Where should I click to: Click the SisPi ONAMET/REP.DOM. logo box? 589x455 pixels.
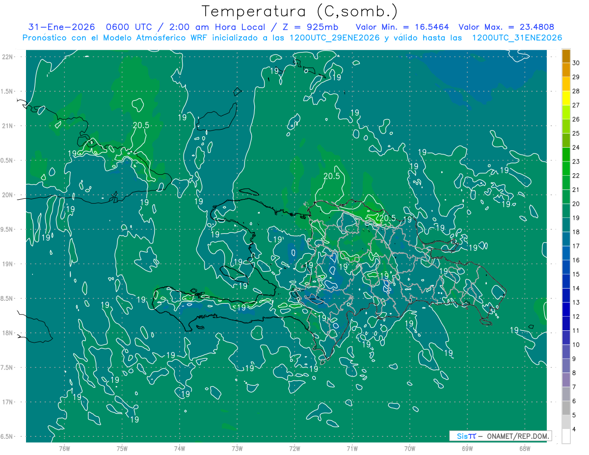click(x=500, y=436)
